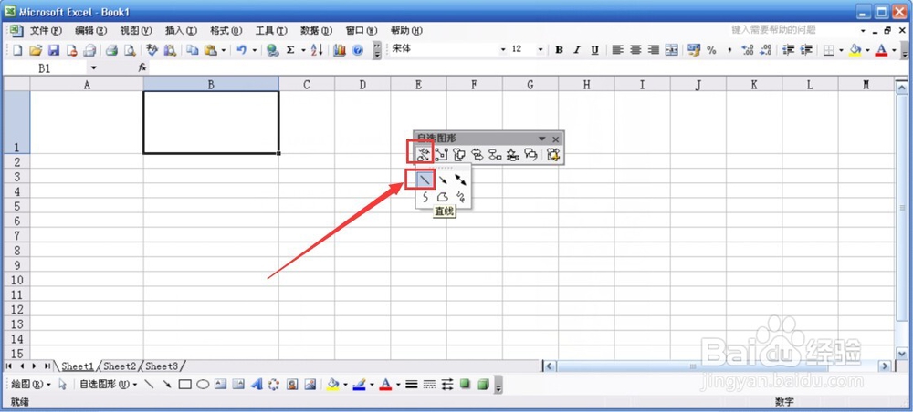
Task: Select the Curve tool in Lines popup
Action: (425, 197)
